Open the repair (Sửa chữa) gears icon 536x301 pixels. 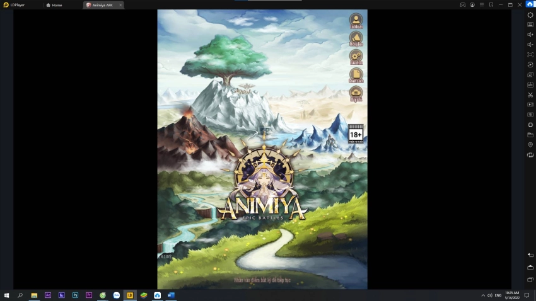pyautogui.click(x=356, y=57)
